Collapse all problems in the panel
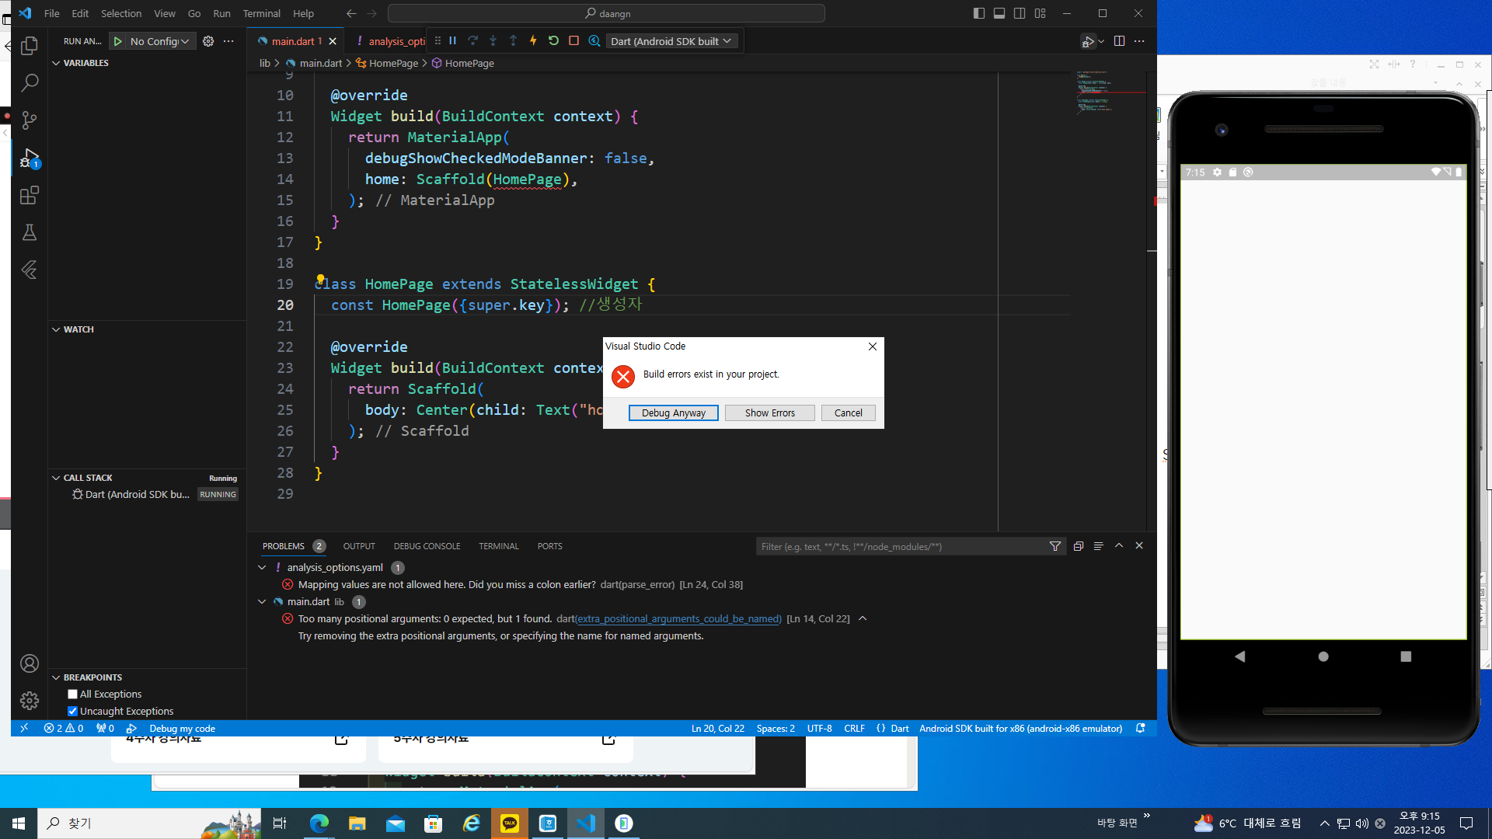1492x839 pixels. coord(1078,546)
